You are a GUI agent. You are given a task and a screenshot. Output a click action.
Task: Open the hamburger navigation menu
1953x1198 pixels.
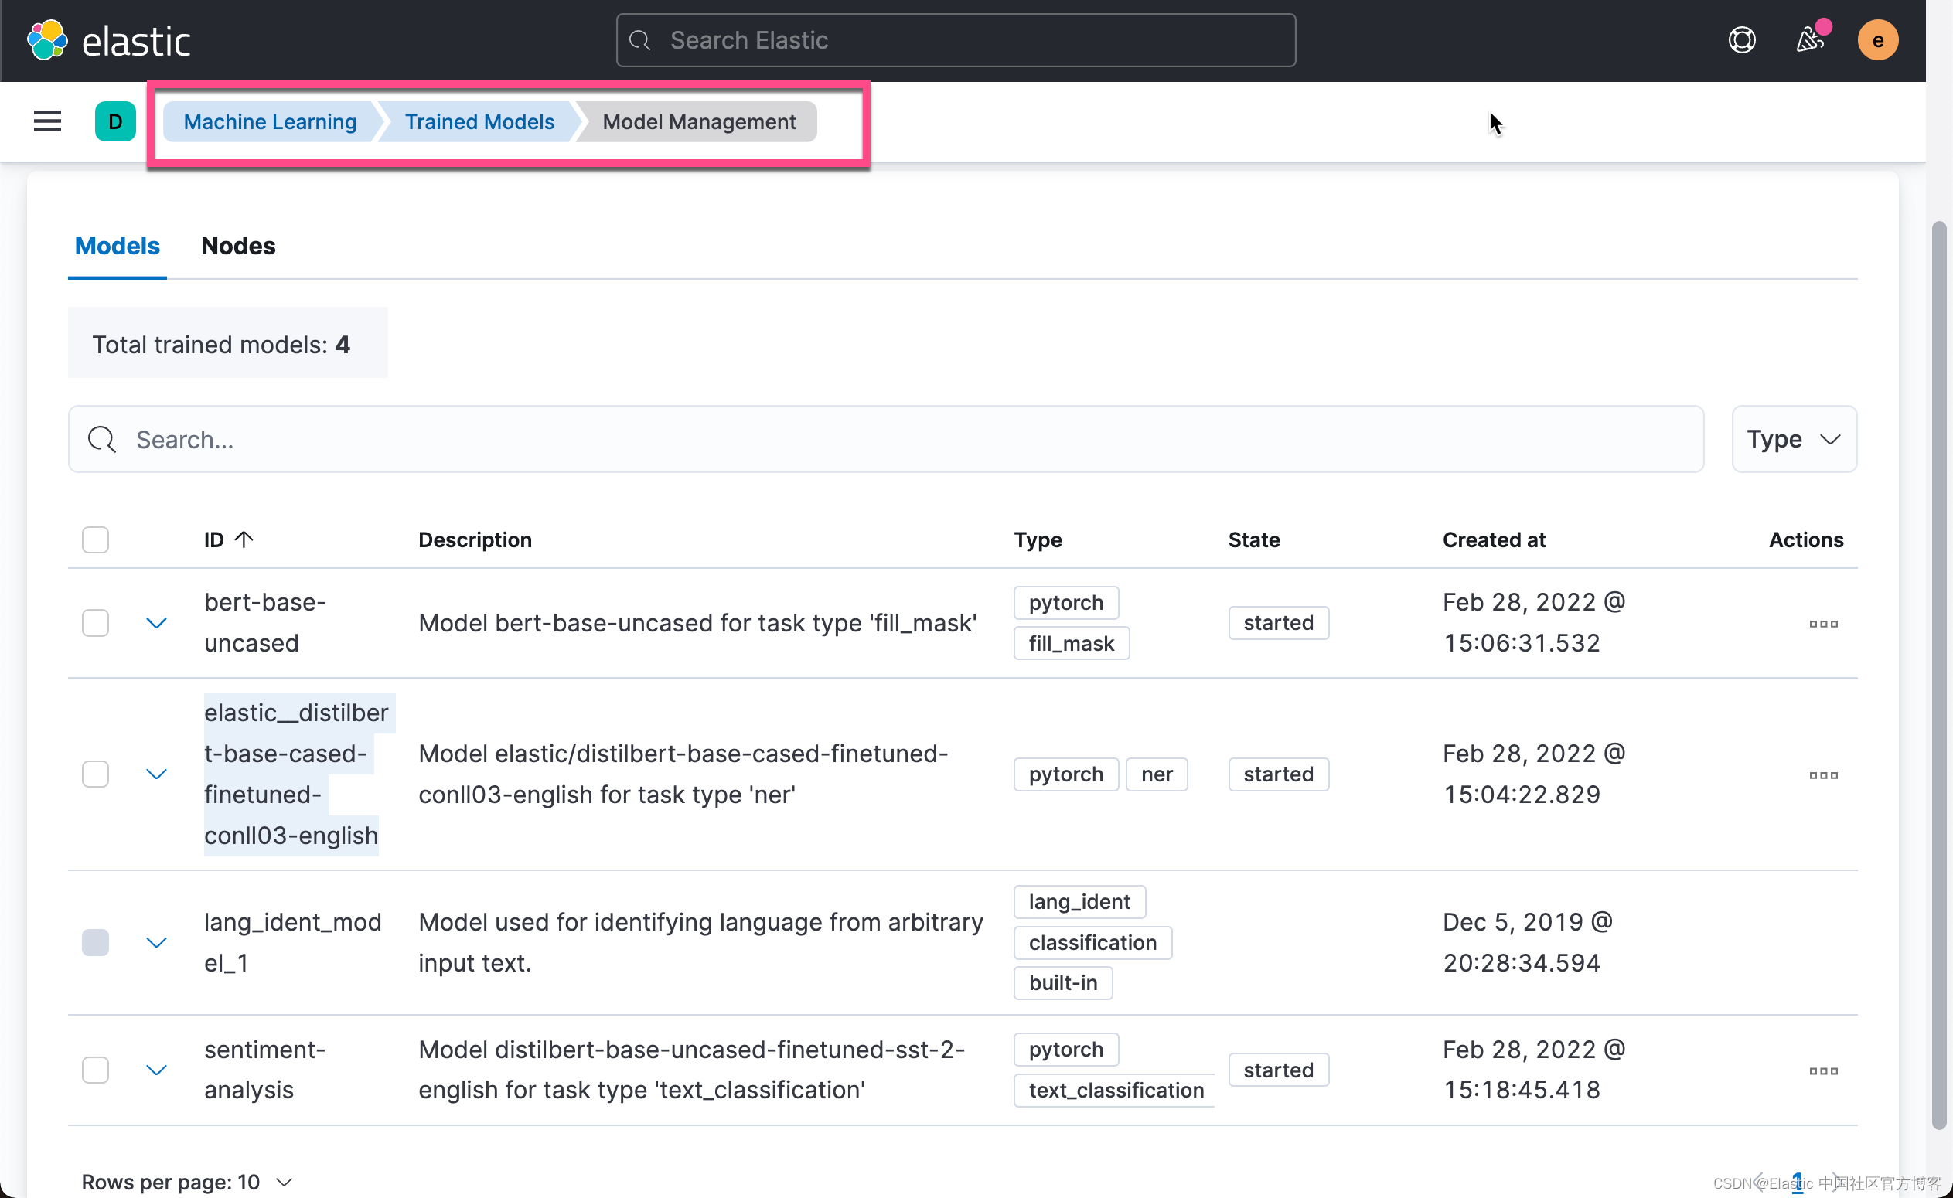tap(46, 121)
